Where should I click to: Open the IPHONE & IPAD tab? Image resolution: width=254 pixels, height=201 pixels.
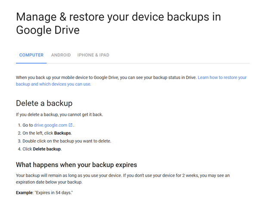pyautogui.click(x=93, y=55)
